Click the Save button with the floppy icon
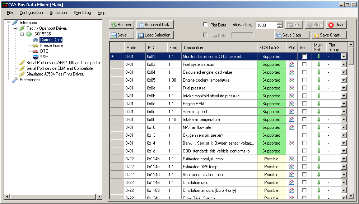Screen dimensions: 359x204 122,35
